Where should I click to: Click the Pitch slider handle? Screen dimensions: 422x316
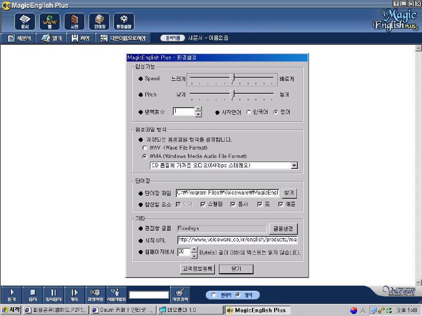click(233, 94)
